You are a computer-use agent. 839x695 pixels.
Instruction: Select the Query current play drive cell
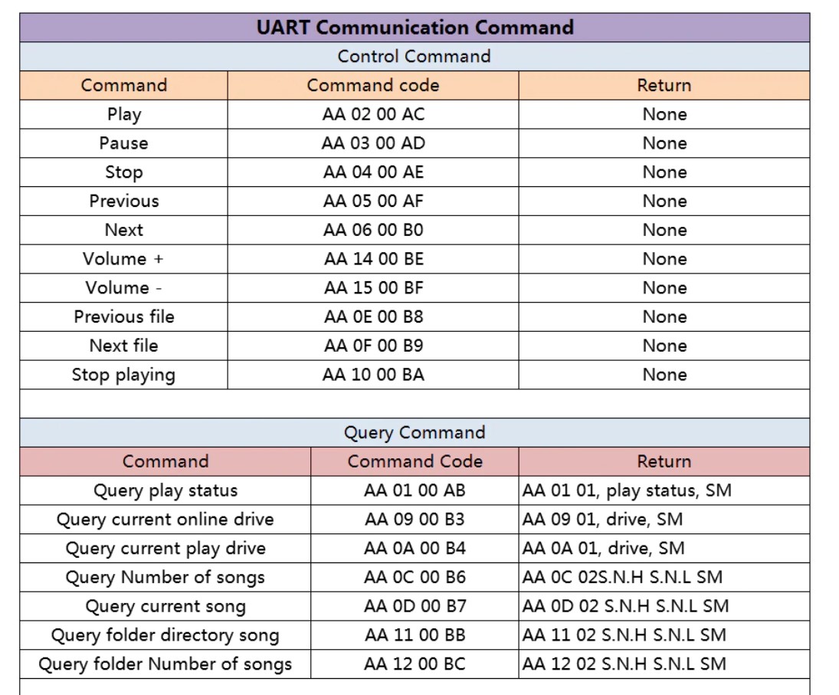(166, 549)
